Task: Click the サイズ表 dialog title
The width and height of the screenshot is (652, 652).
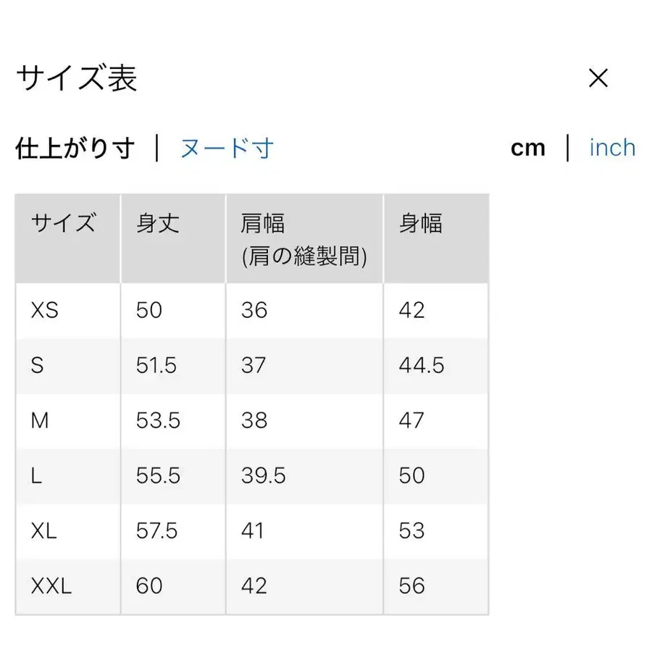Action: tap(77, 78)
